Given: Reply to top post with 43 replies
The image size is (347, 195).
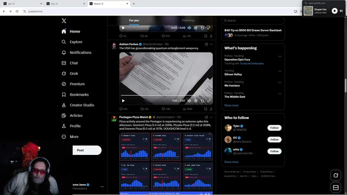Looking at the screenshot, I should click(123, 36).
